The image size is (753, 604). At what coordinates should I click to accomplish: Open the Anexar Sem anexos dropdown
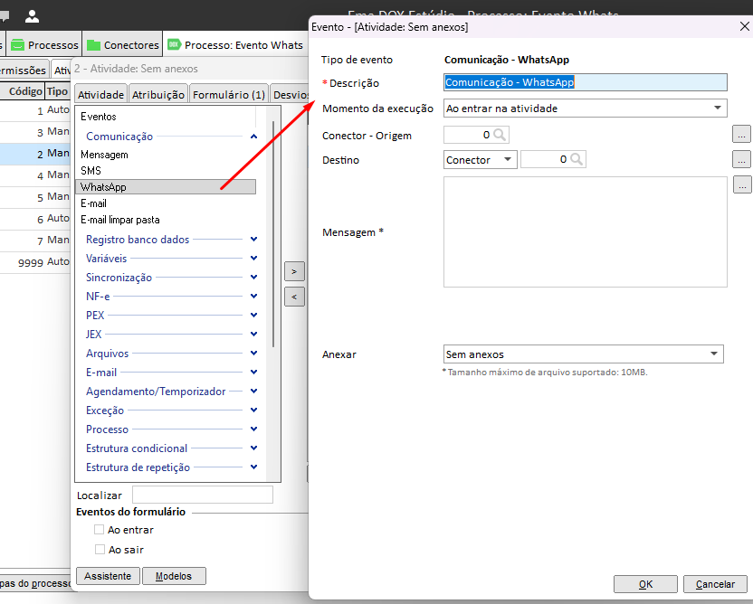[583, 354]
